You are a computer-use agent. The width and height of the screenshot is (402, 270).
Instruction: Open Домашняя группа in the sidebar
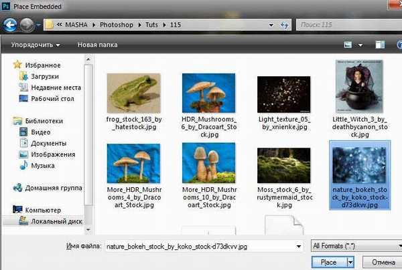pos(53,188)
